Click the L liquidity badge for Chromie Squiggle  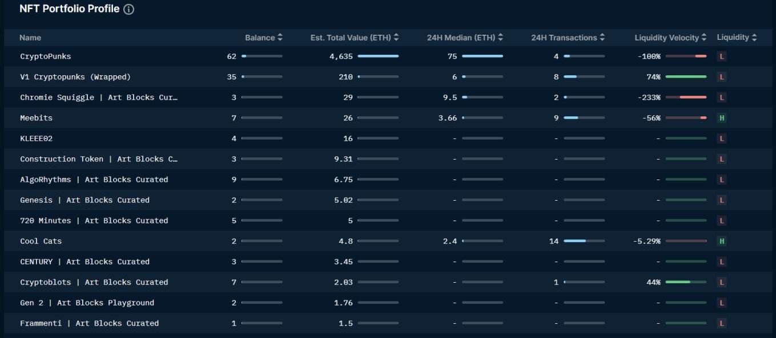(722, 97)
